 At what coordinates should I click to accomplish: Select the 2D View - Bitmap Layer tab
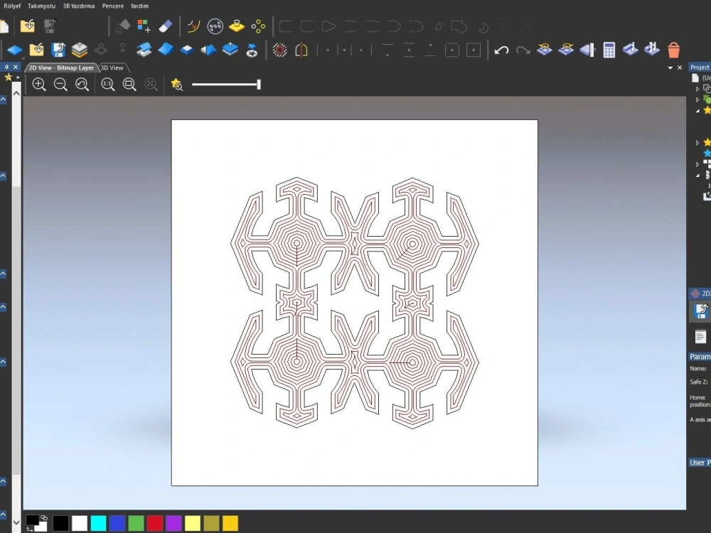pyautogui.click(x=61, y=68)
